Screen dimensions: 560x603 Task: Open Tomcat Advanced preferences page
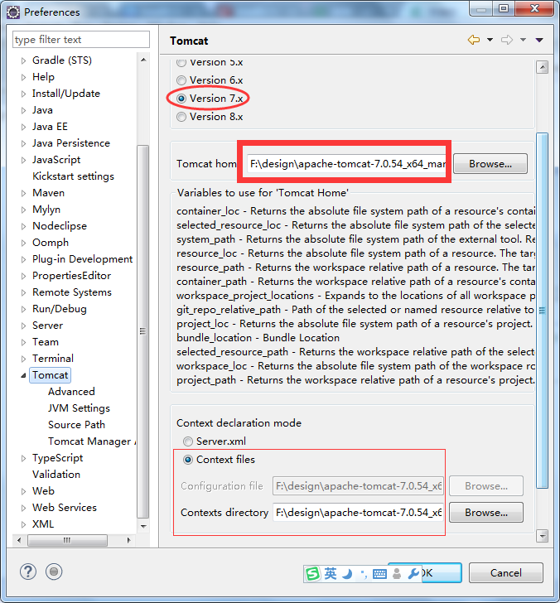(x=71, y=392)
